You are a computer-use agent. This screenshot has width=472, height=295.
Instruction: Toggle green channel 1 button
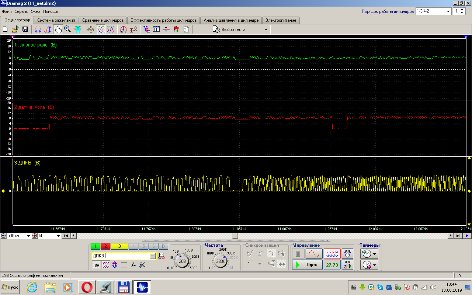click(95, 246)
